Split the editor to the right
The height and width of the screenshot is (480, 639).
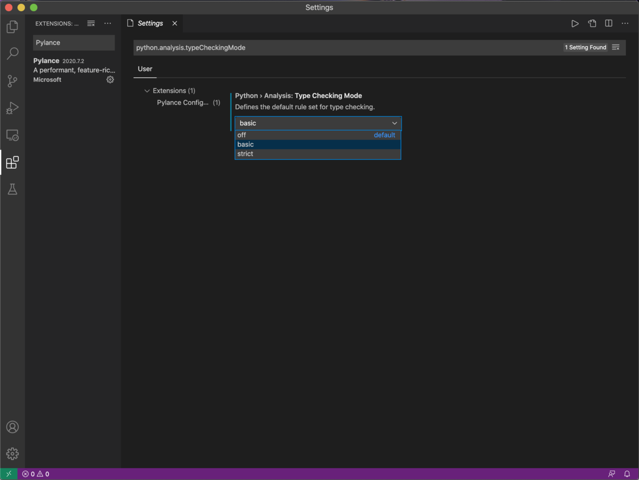[x=609, y=23]
